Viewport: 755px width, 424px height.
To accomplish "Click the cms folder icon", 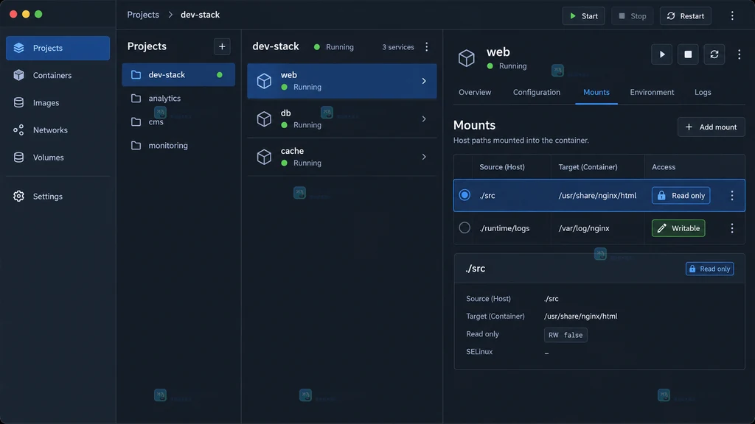I will click(136, 121).
